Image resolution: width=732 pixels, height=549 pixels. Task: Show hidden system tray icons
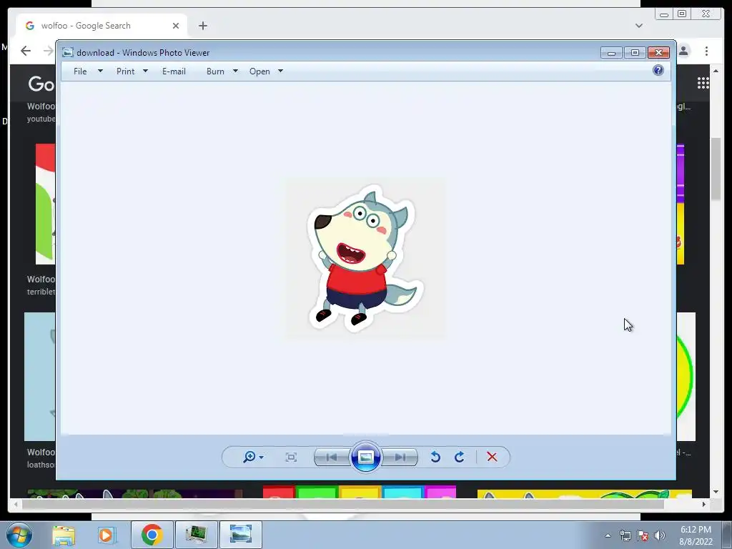click(608, 535)
